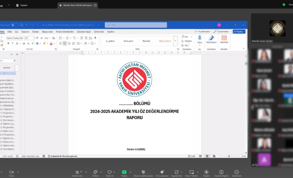Close the Word navigation pane
This screenshot has width=293, height=178.
coord(17,55)
